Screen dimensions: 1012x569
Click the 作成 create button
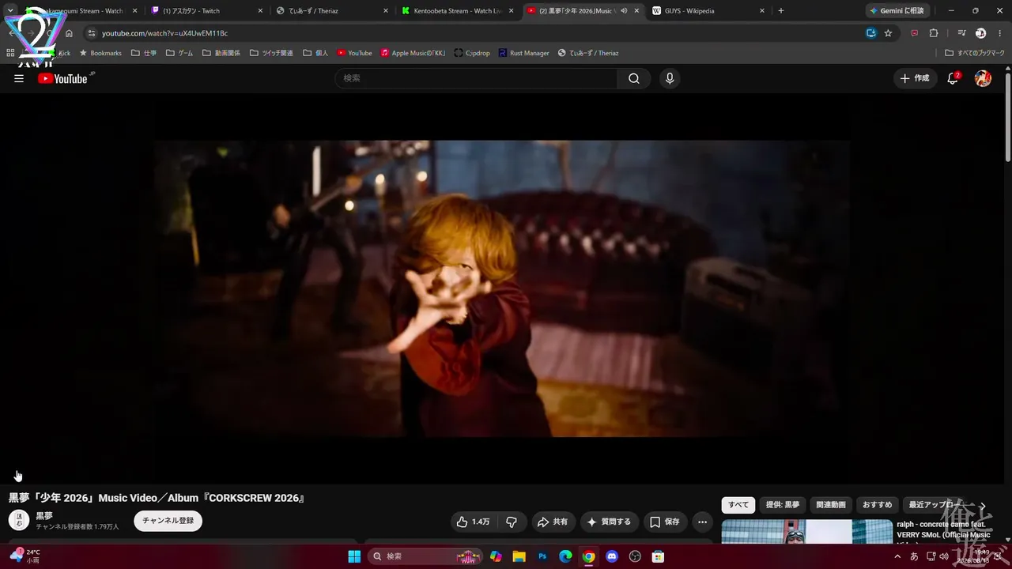coord(915,78)
